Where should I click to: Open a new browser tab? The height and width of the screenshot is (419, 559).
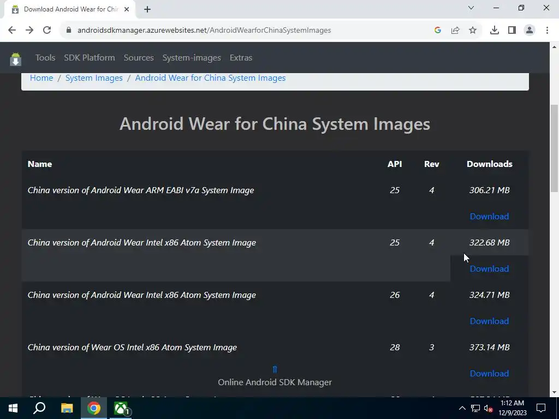[x=147, y=9]
